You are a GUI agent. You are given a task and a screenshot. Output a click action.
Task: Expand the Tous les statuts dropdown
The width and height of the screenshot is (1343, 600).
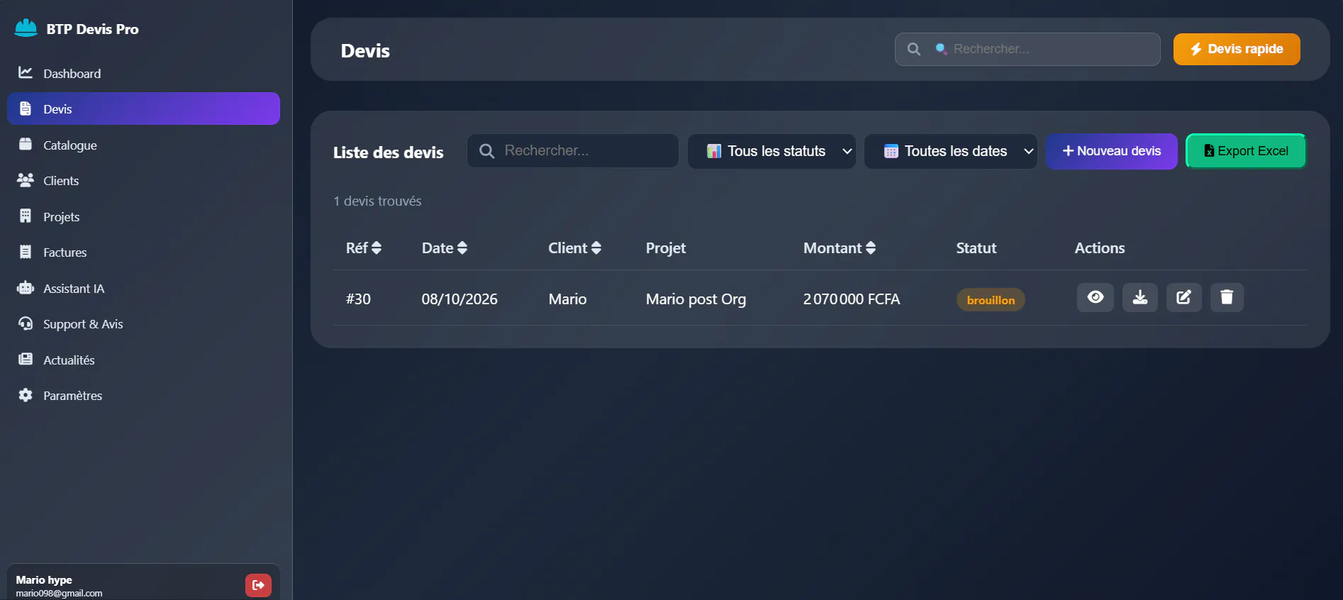click(771, 151)
